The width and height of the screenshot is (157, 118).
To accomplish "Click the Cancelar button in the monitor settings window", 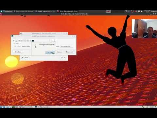I will tap(69, 52).
